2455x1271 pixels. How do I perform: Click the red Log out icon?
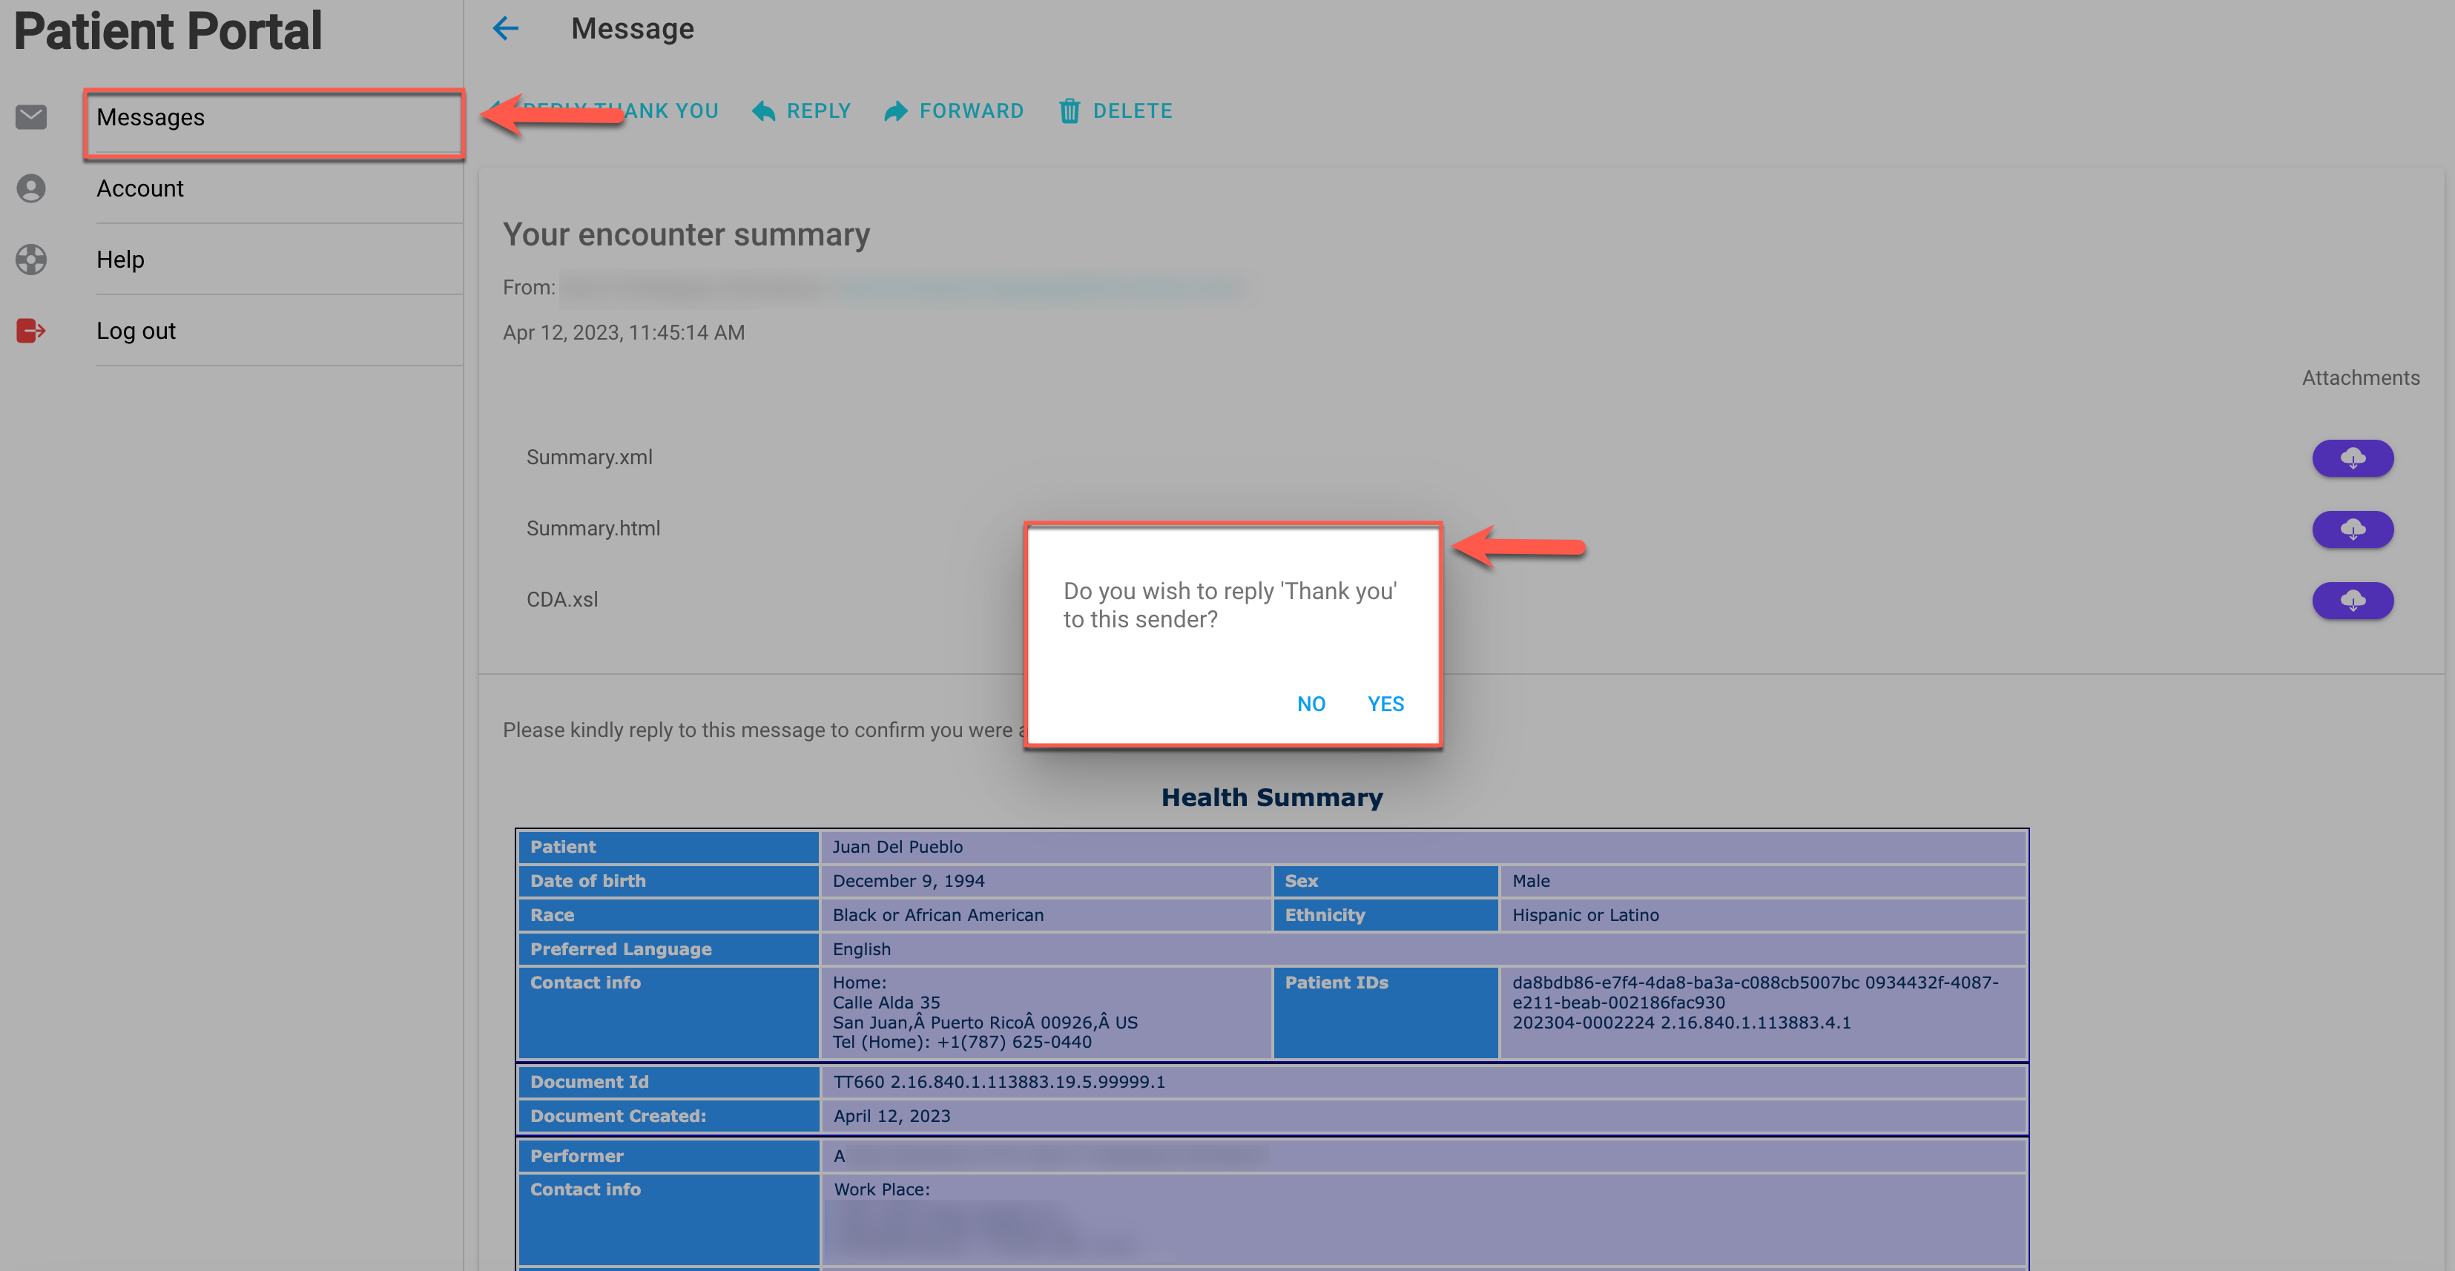(x=30, y=331)
